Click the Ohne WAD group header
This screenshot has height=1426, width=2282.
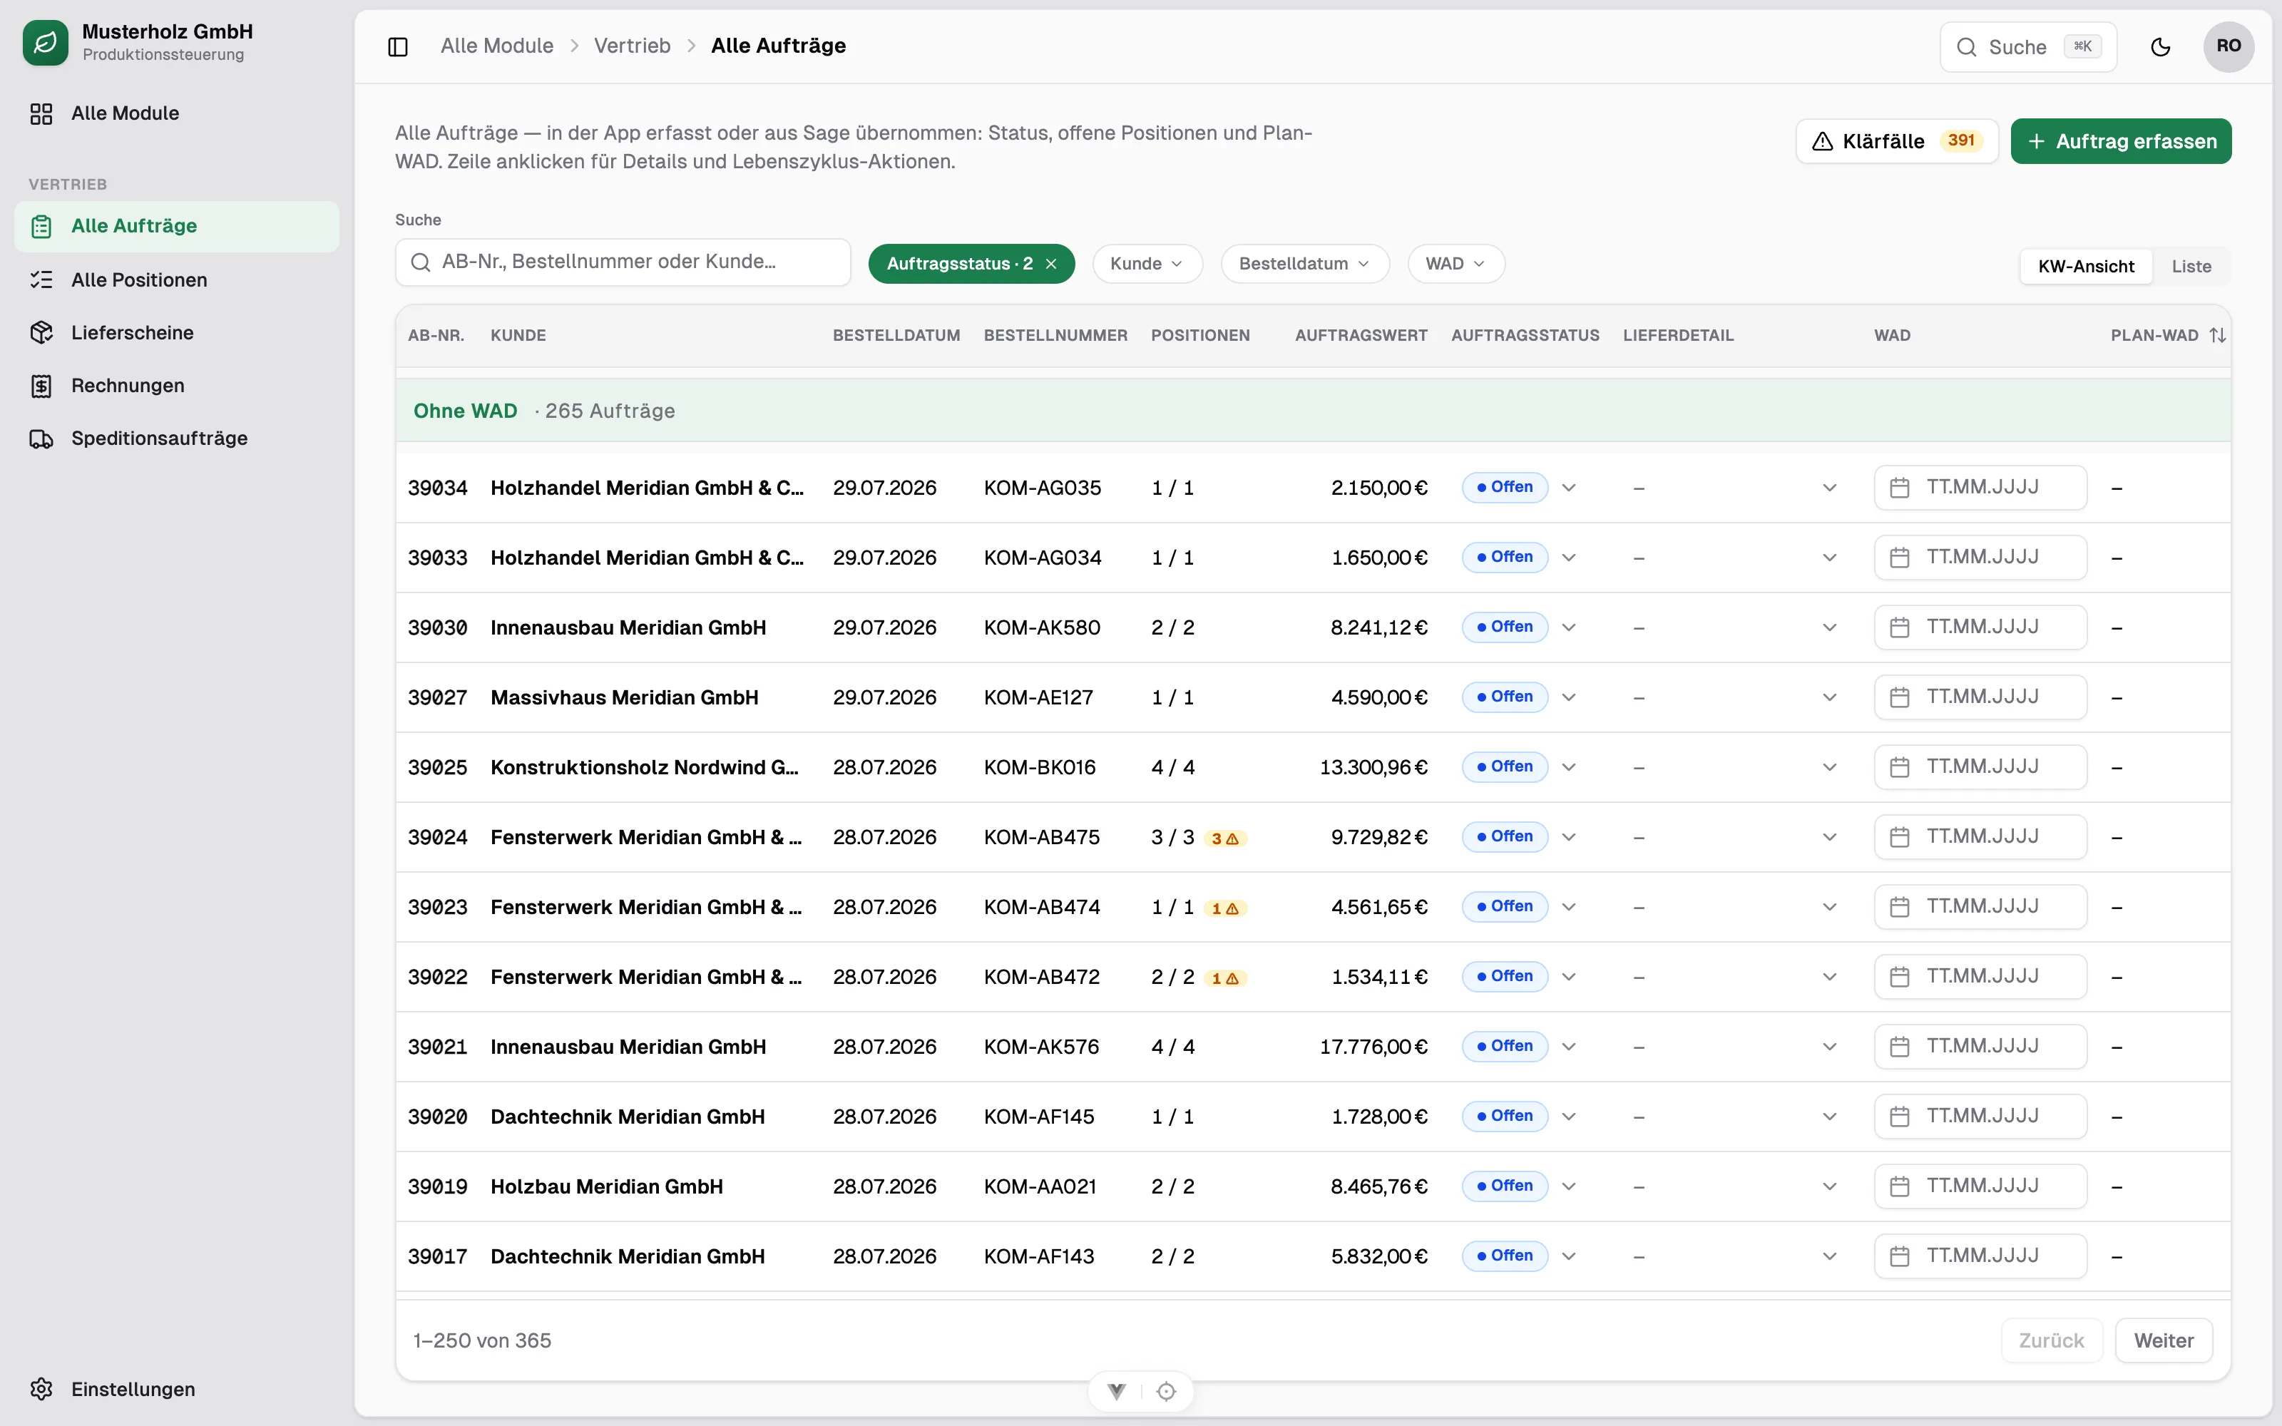tap(1313, 411)
